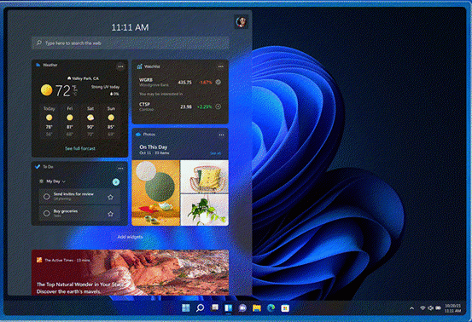Open the cushion chair photo thumbnail
472x322 pixels.
(x=205, y=176)
